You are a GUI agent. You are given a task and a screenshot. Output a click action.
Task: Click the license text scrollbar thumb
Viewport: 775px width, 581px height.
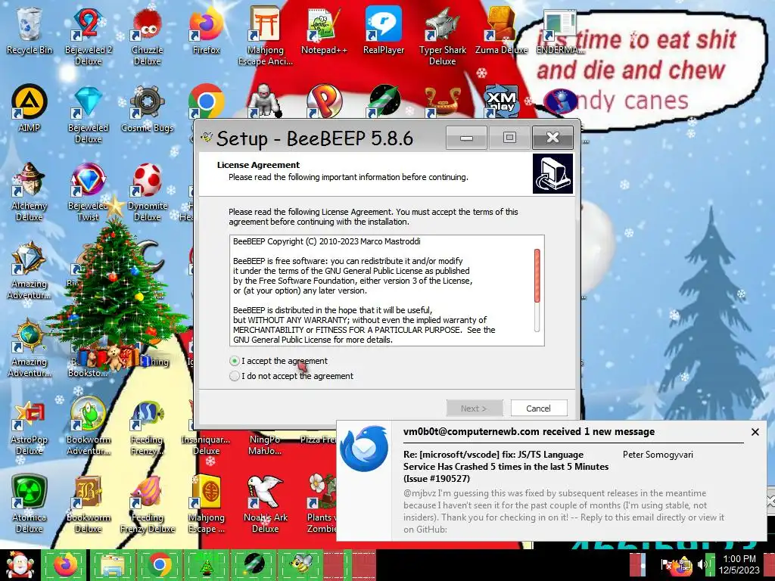click(x=537, y=275)
